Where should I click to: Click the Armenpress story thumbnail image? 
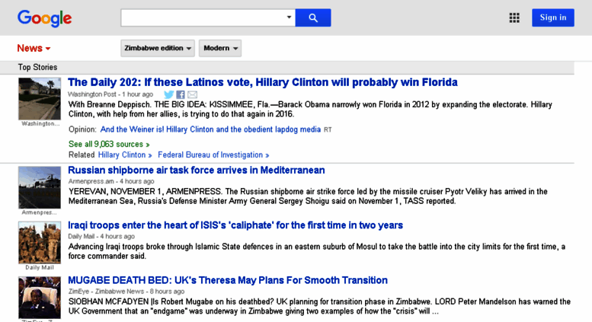pyautogui.click(x=40, y=187)
